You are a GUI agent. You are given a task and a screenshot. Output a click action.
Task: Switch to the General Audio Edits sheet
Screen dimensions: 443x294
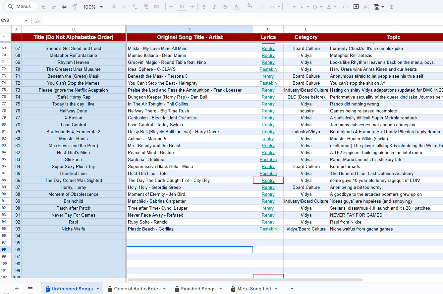click(137, 289)
